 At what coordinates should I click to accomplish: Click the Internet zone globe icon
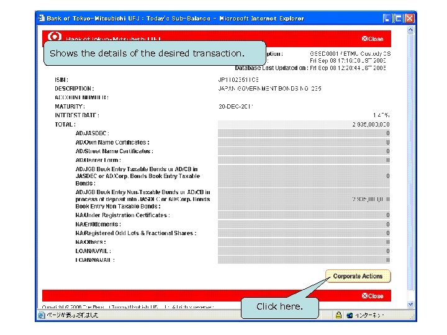[350, 315]
